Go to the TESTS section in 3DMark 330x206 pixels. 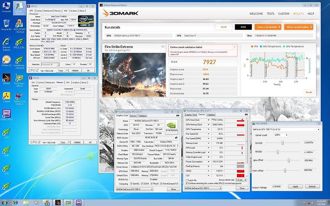(270, 13)
